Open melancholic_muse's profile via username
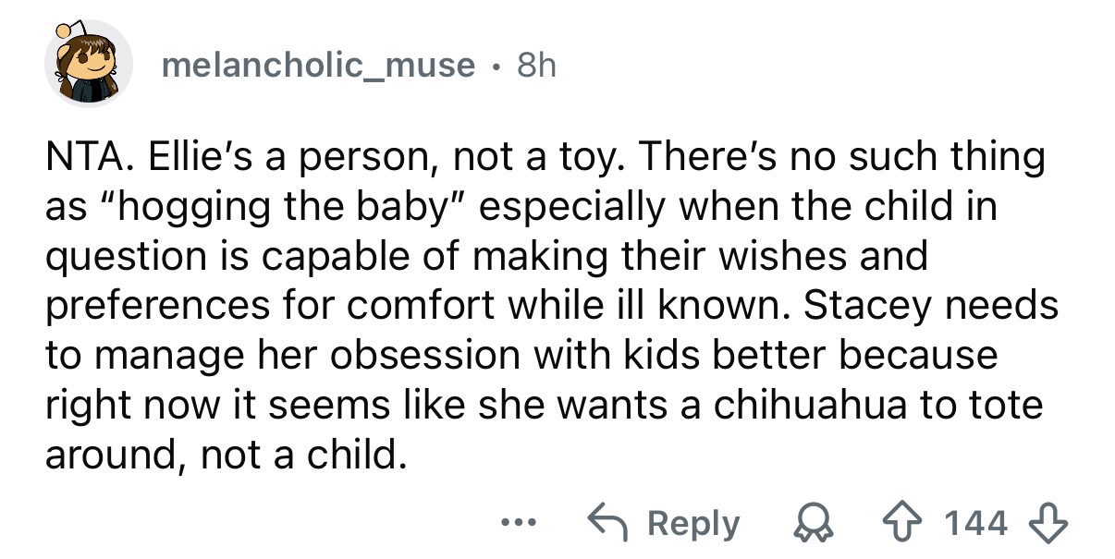 (x=318, y=66)
